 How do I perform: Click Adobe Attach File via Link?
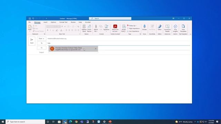pyautogui.click(x=115, y=28)
